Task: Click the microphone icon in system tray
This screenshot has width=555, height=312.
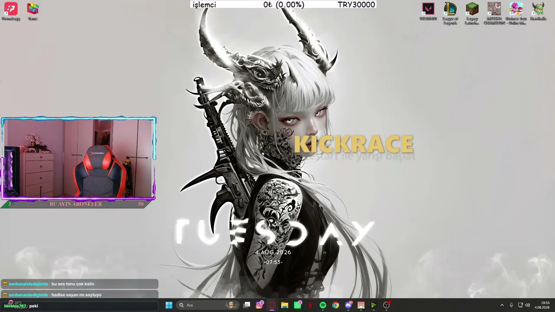Action: point(511,305)
